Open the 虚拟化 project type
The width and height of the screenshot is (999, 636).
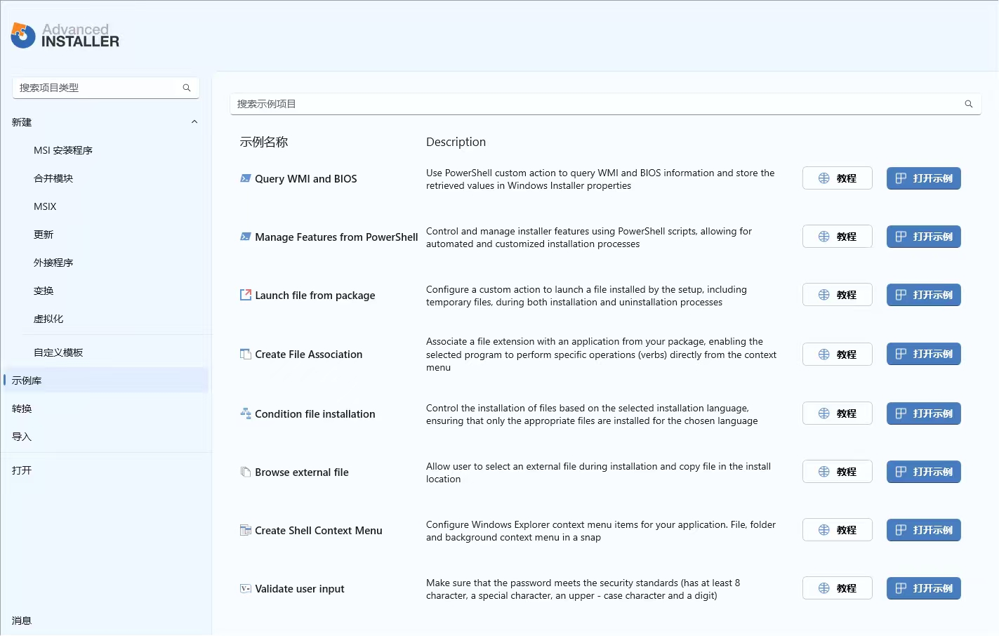[48, 319]
